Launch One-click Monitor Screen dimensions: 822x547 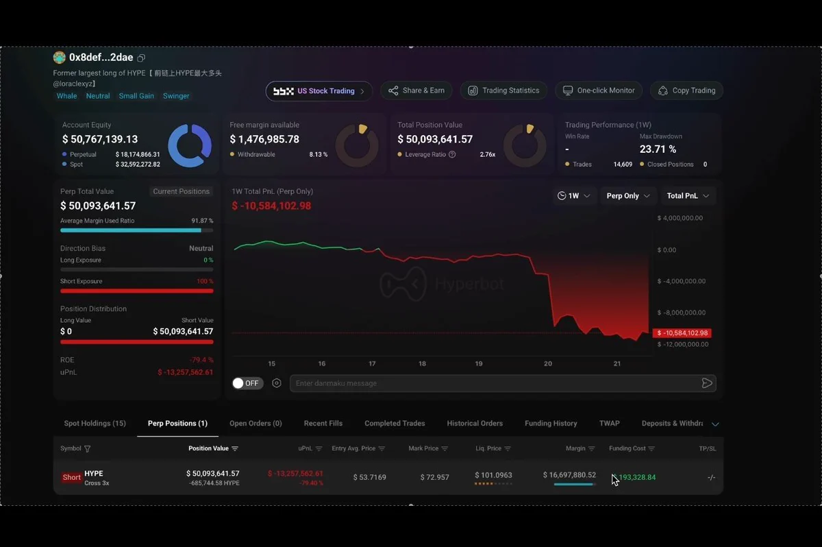[x=599, y=90]
